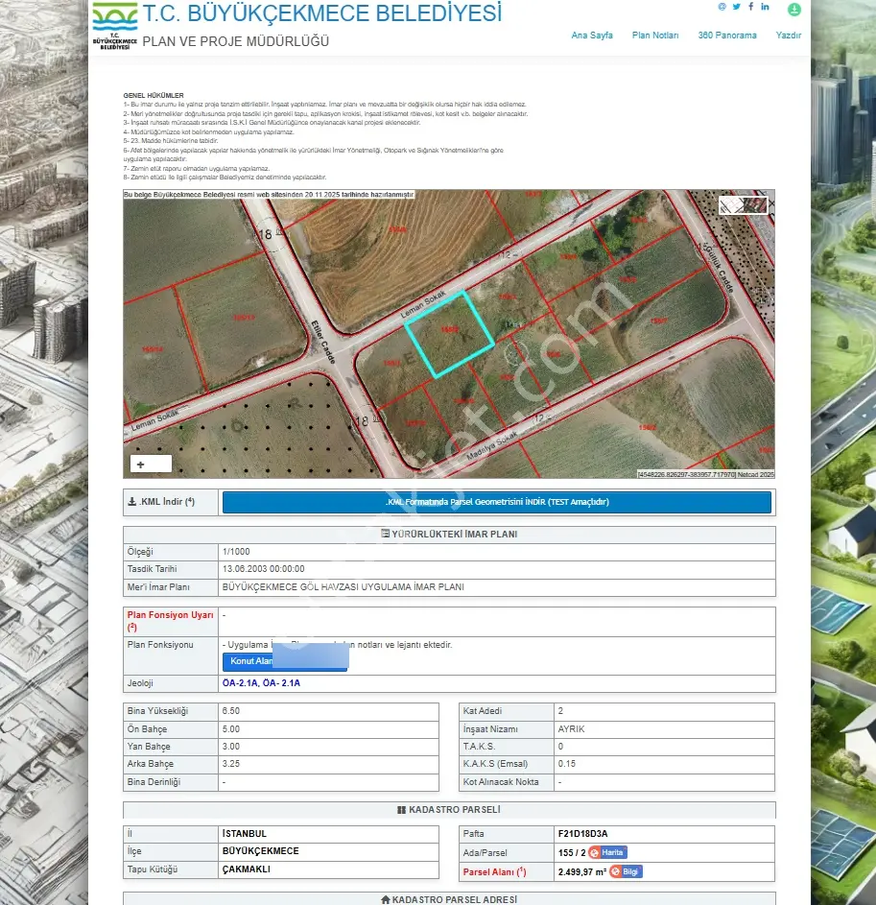Click the green download circle icon
The image size is (876, 905).
pos(794,10)
